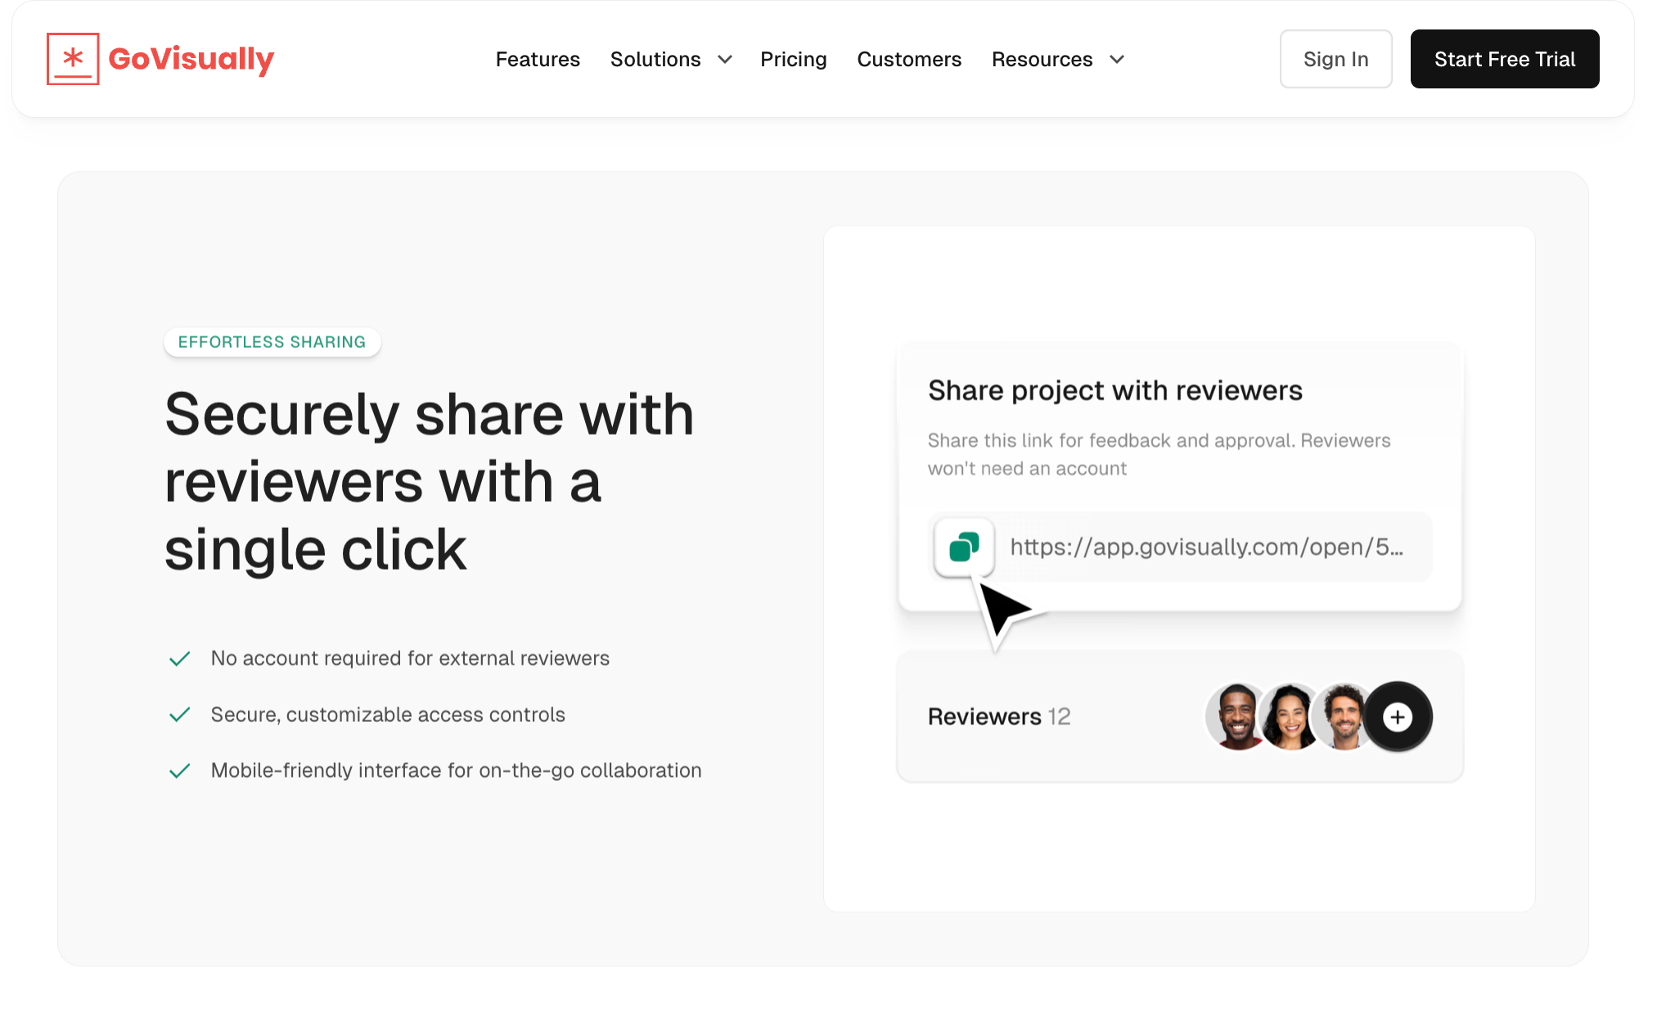Select the first reviewer avatar

click(1236, 716)
